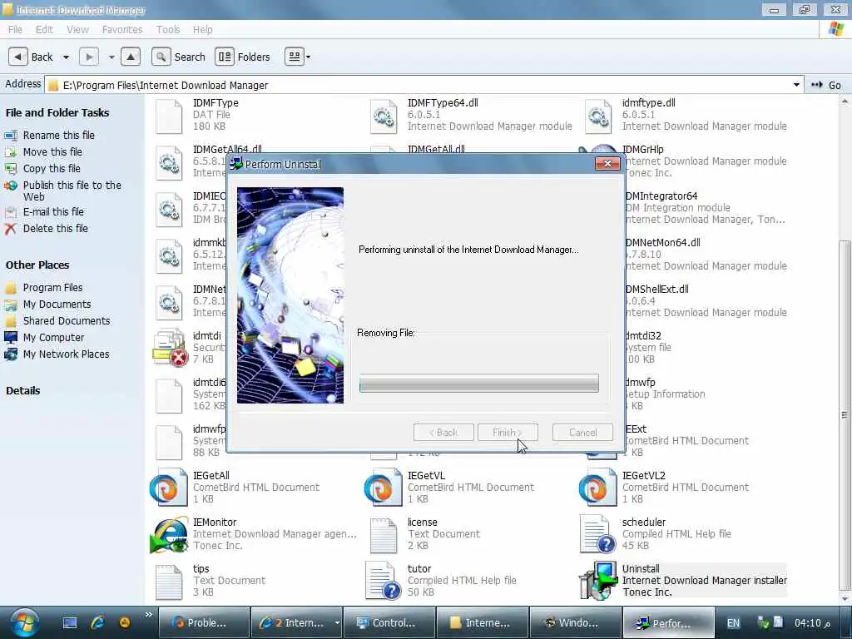Open the View menu
This screenshot has height=639, width=852.
(x=77, y=29)
